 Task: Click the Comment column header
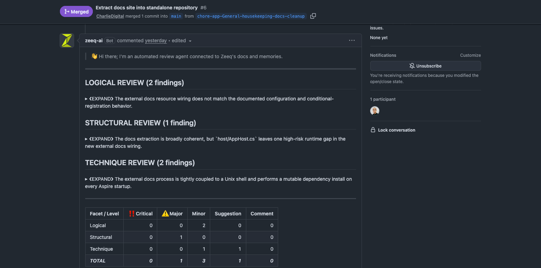pos(262,214)
